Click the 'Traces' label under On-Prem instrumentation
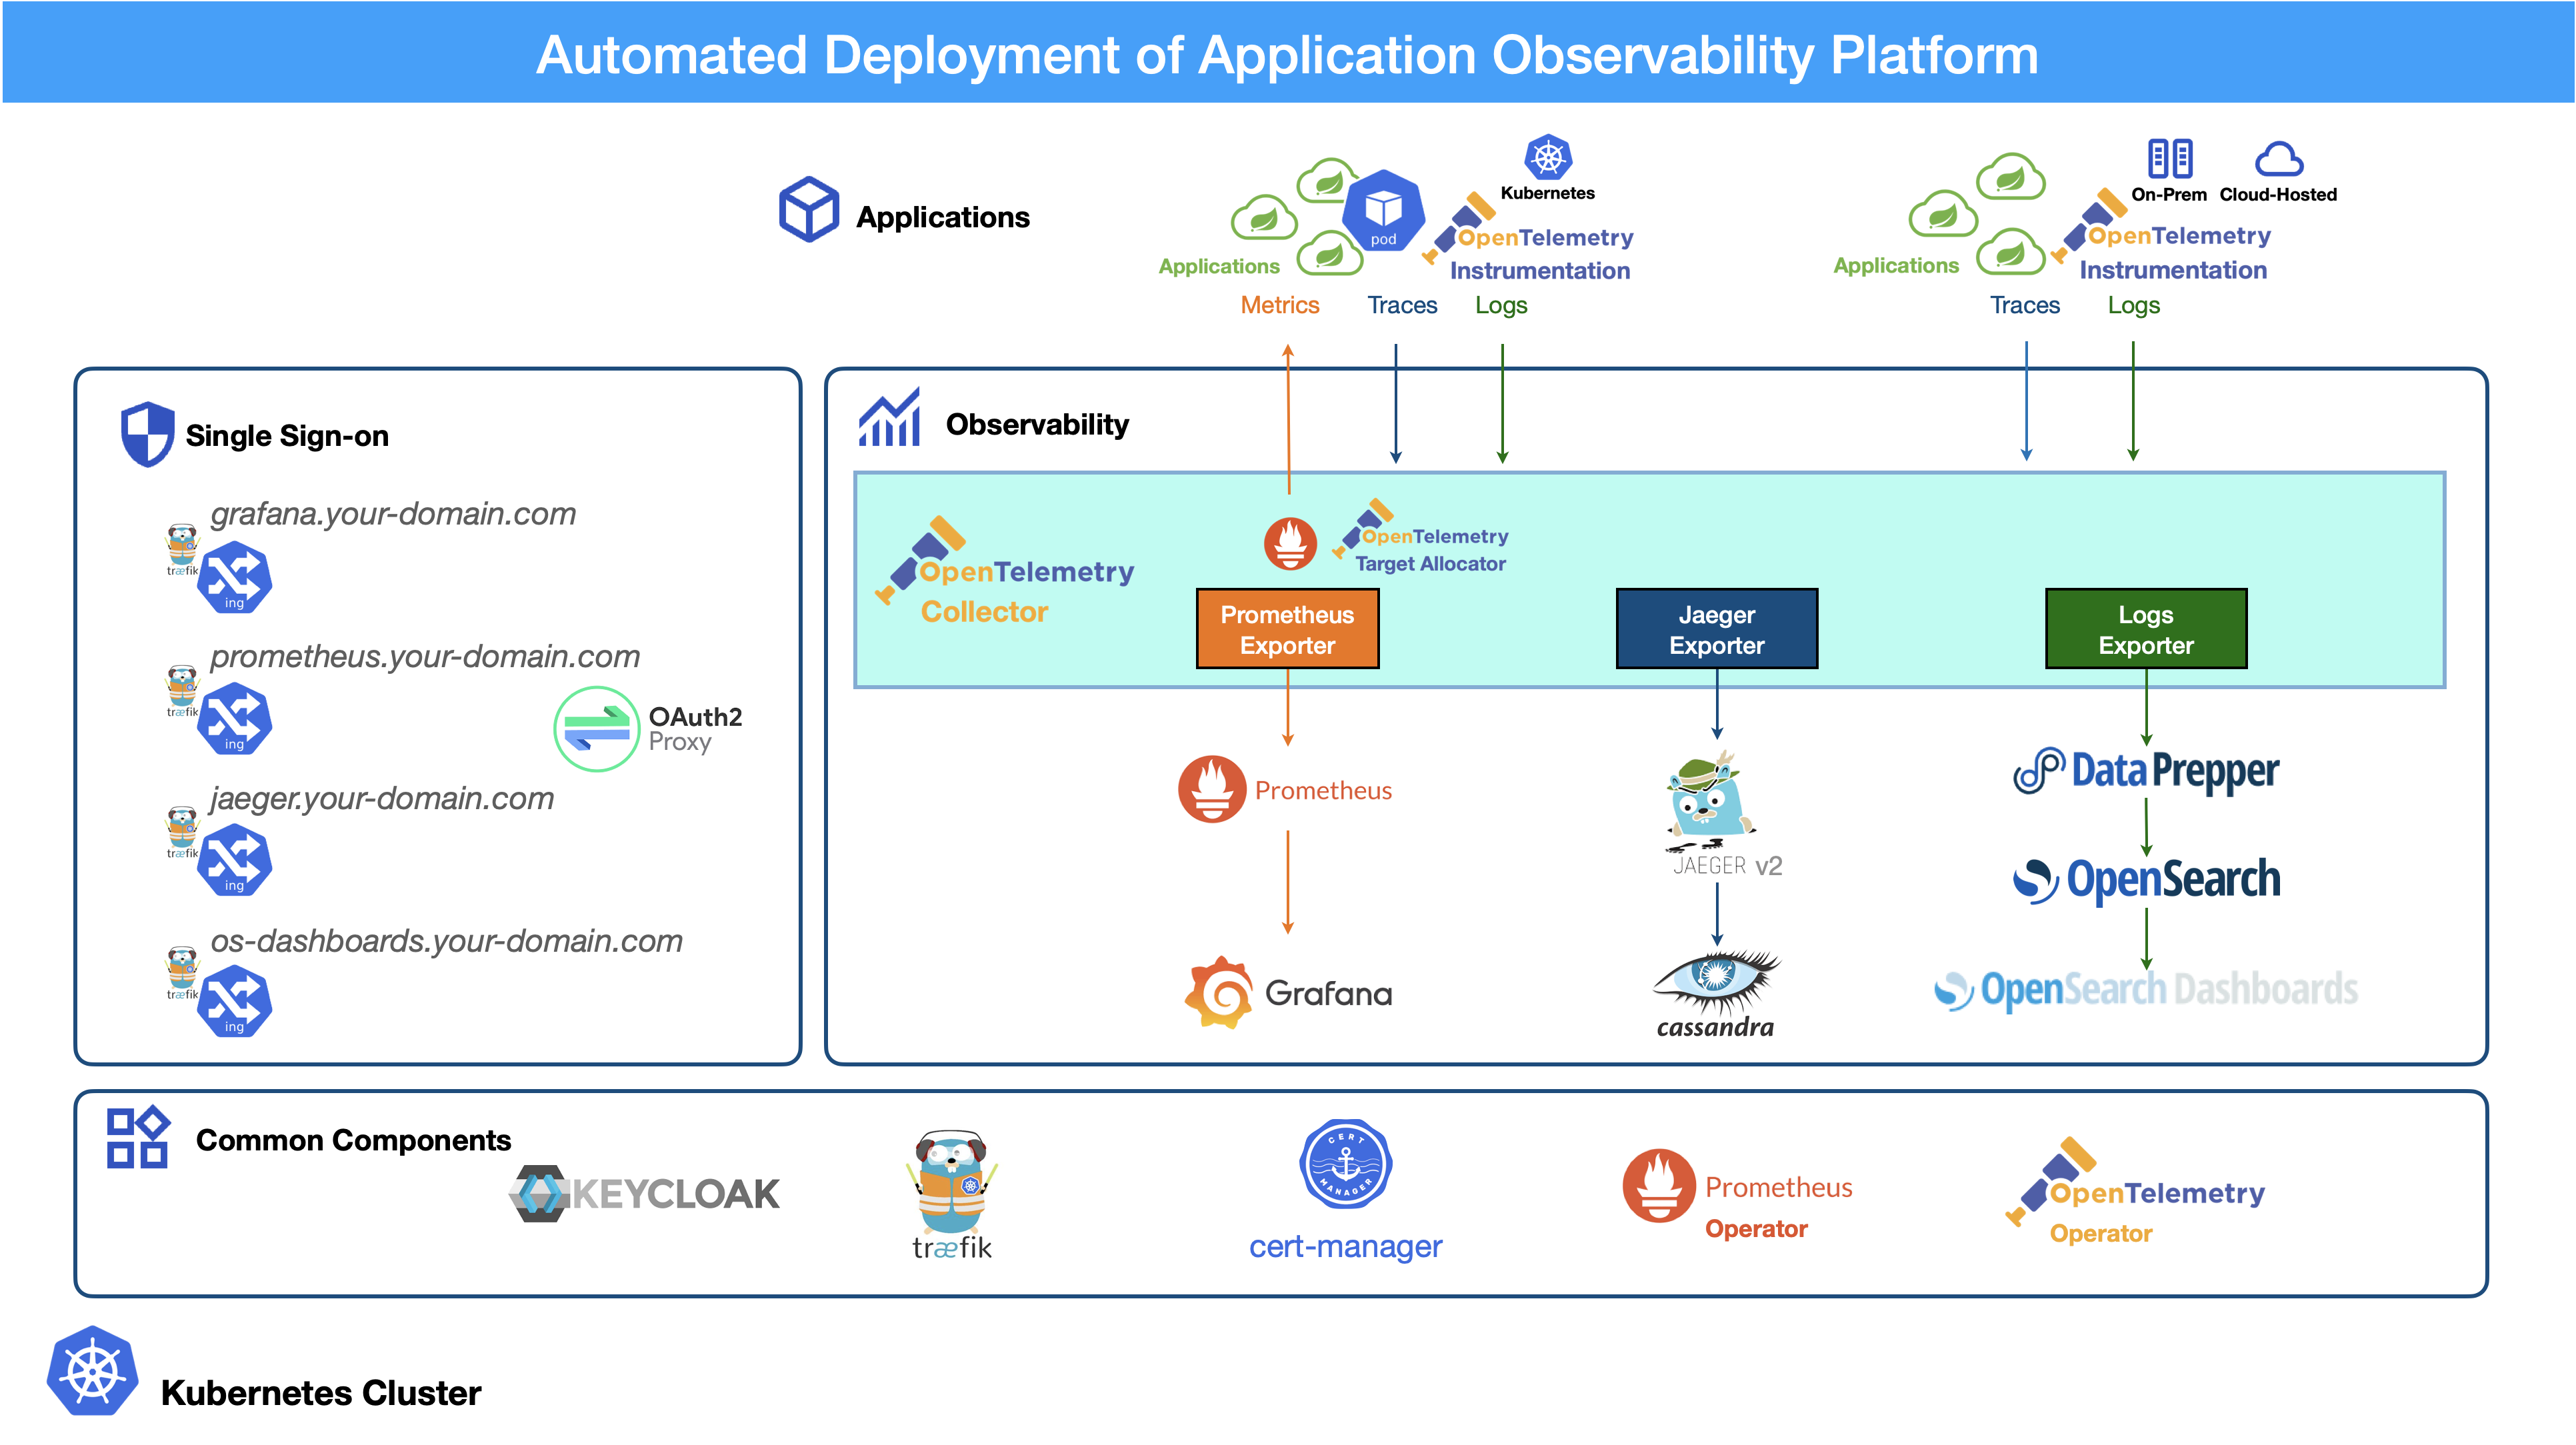 [2024, 305]
